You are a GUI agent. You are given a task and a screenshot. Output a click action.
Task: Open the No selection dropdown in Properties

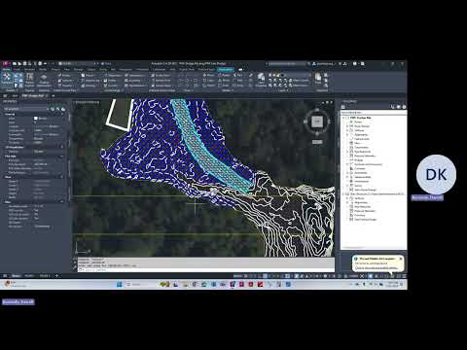coord(25,109)
